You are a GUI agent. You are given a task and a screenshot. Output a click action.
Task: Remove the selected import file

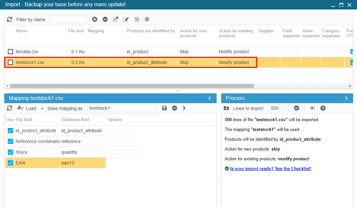click(x=105, y=19)
